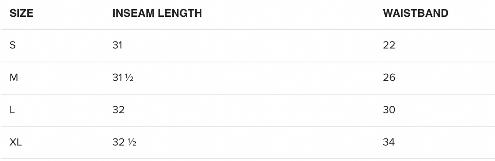This screenshot has height=161, width=495.
Task: Click the ½ fraction in the XL row
Action: [x=132, y=143]
